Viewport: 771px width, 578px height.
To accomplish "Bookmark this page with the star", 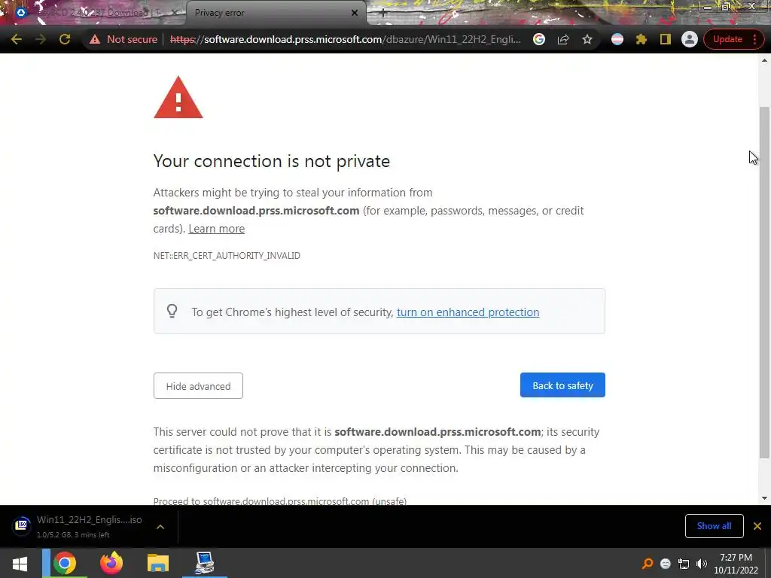I will (587, 39).
